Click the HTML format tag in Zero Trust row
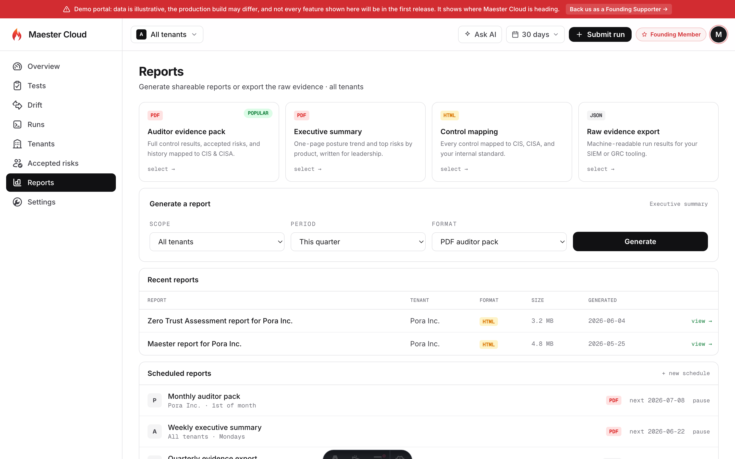This screenshot has width=735, height=459. 488,322
